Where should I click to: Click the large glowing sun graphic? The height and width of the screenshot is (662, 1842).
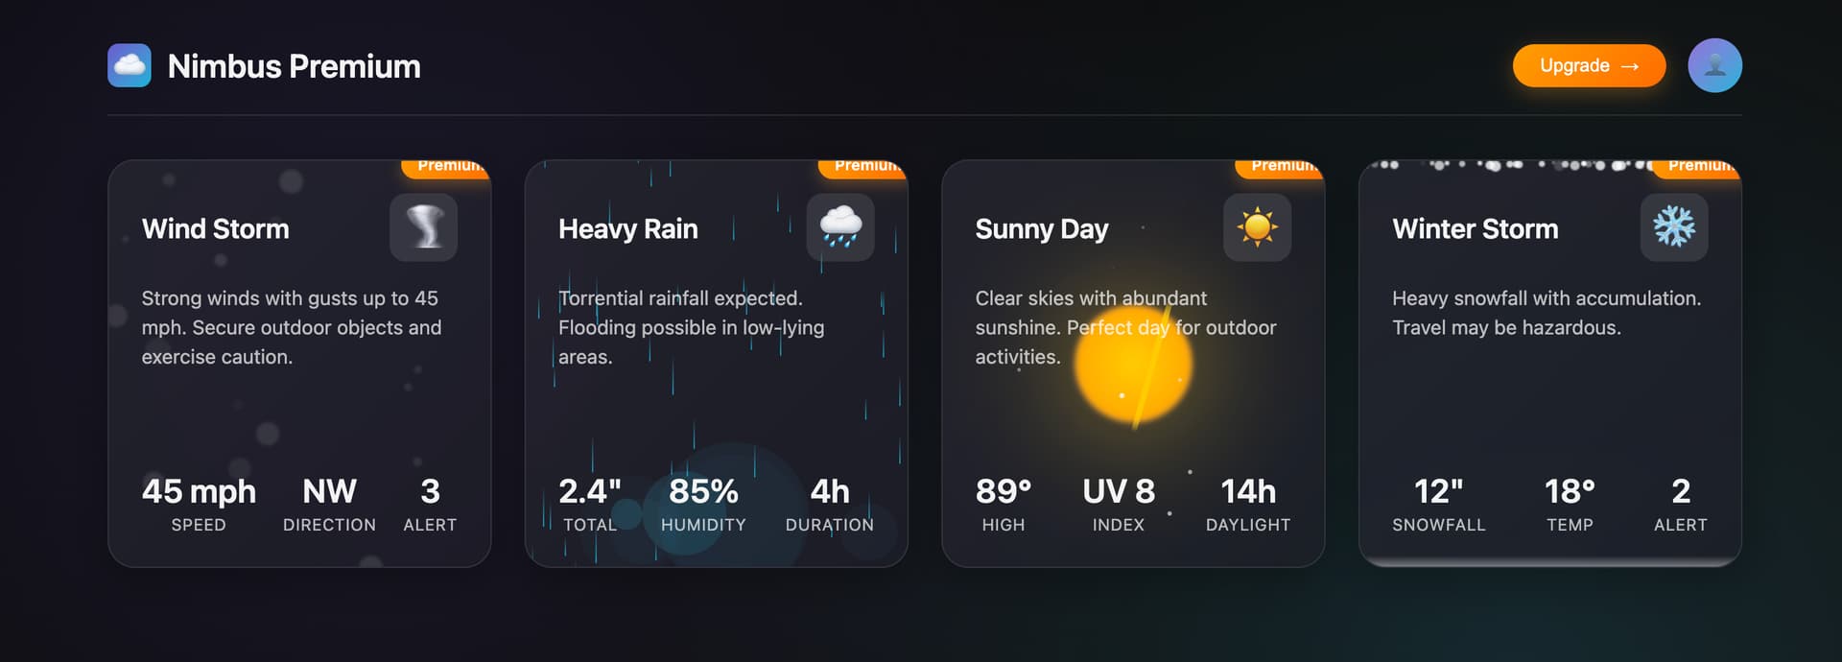coord(1133,365)
